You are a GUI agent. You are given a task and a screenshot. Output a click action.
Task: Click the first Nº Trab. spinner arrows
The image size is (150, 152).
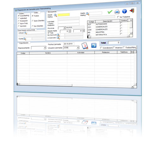[x=70, y=31]
